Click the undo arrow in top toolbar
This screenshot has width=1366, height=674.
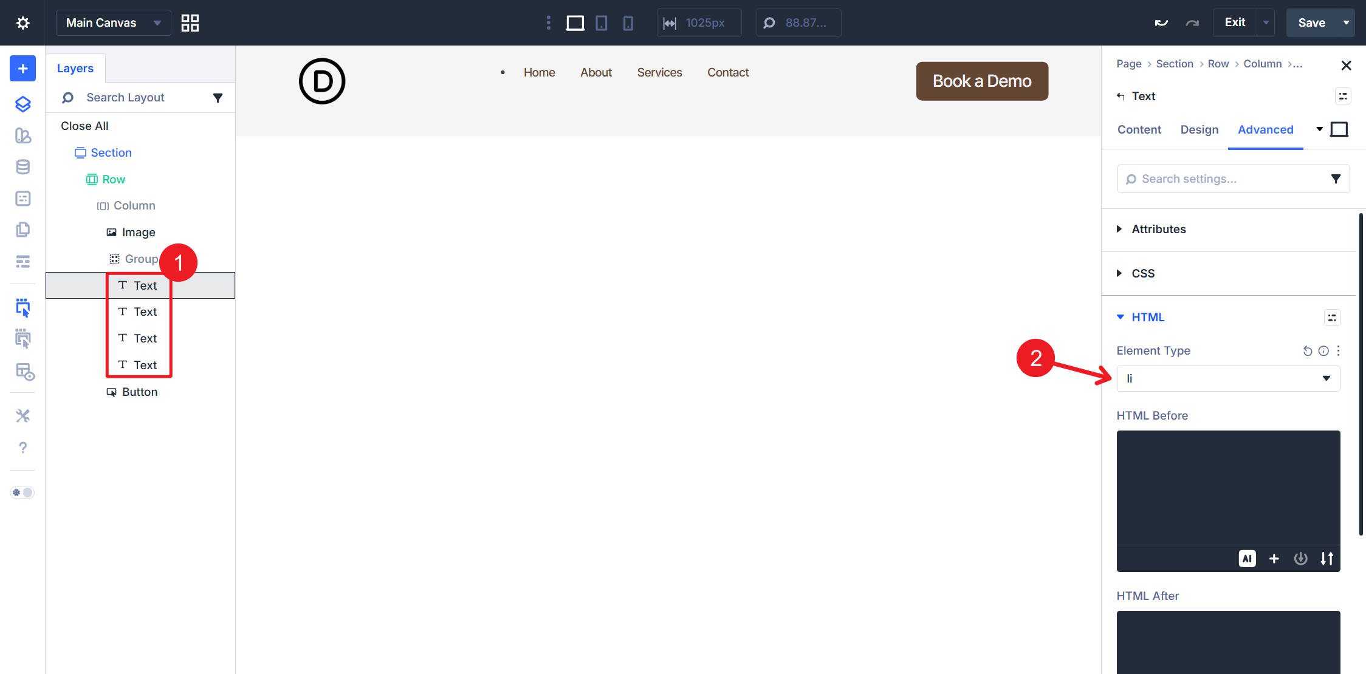[x=1161, y=22]
